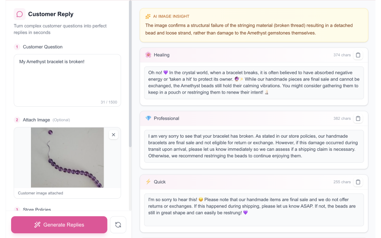The image size is (381, 238).
Task: Click the regenerate replies icon
Action: (118, 225)
